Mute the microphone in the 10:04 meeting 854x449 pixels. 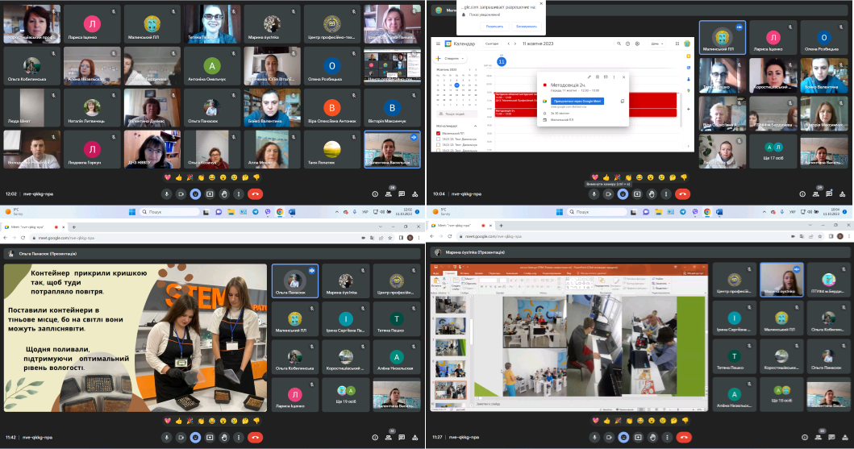[593, 193]
